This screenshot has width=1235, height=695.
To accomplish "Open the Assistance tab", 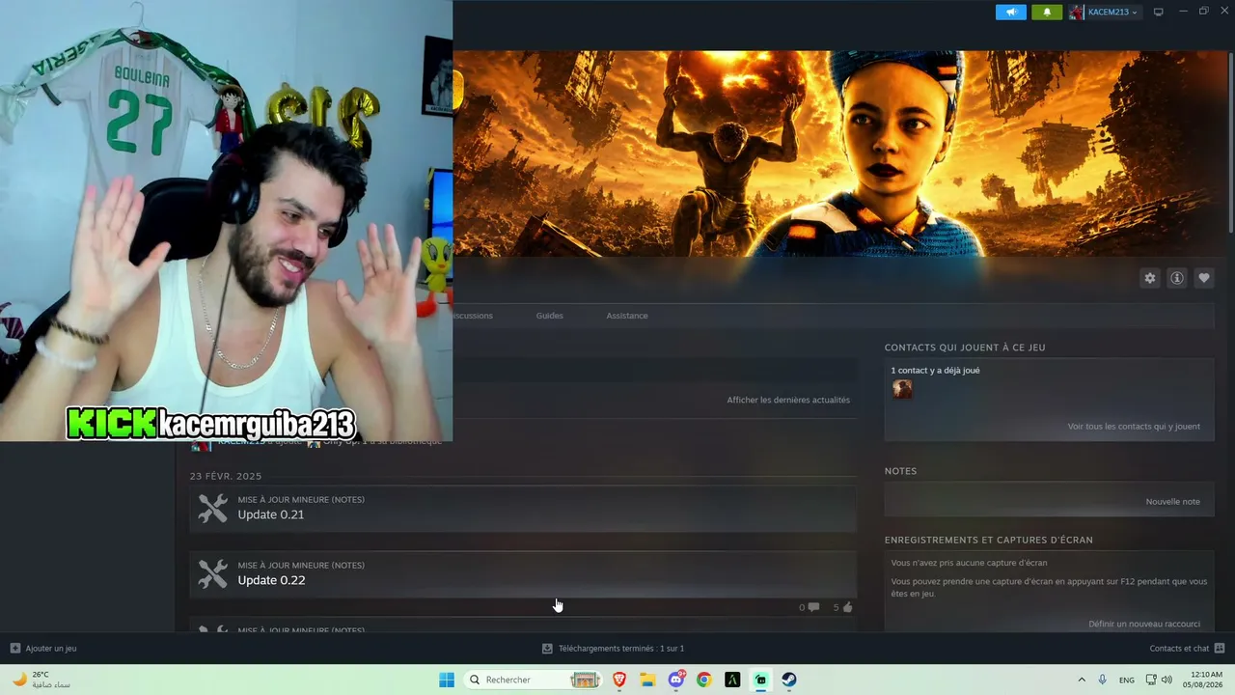I will pos(627,316).
